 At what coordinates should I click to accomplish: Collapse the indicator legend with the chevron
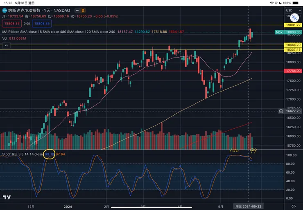pyautogui.click(x=6, y=46)
